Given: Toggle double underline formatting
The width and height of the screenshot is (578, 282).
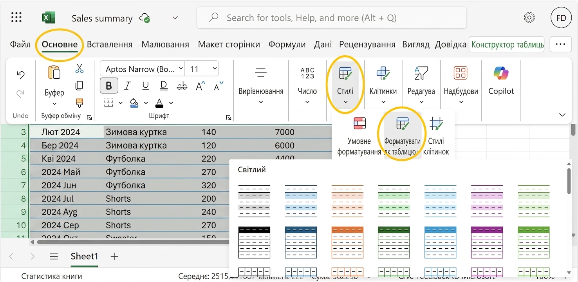Looking at the screenshot, I should 164,86.
